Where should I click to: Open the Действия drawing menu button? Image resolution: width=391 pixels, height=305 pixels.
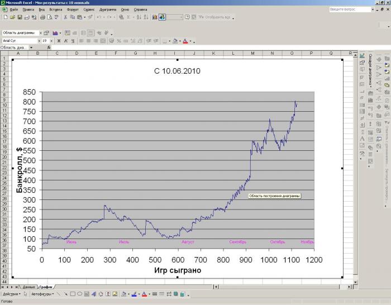click(12, 294)
